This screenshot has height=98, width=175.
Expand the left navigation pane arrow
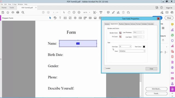(1, 59)
